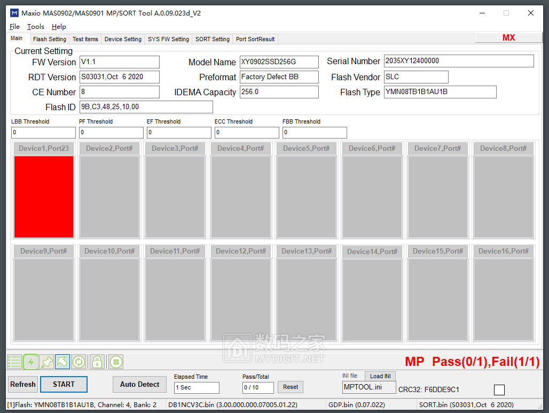Open the Help menu

click(x=59, y=27)
